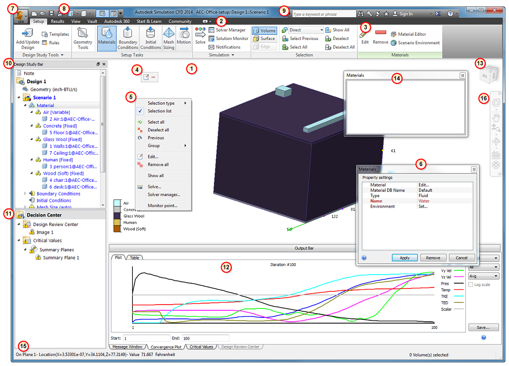Expand the Simulation panel dropdown
The height and width of the screenshot is (366, 509).
pyautogui.click(x=221, y=55)
